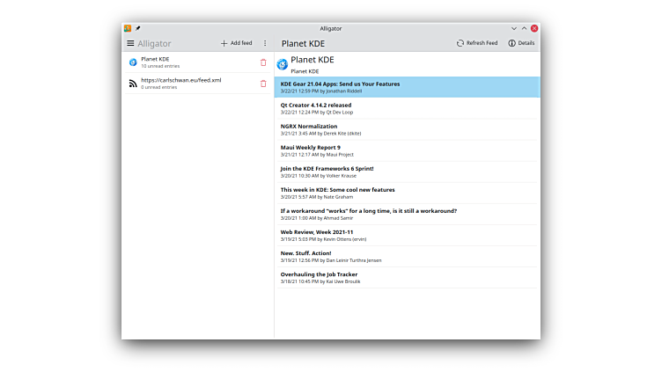Click the Add feed button
This screenshot has height=372, width=662.
coord(236,43)
